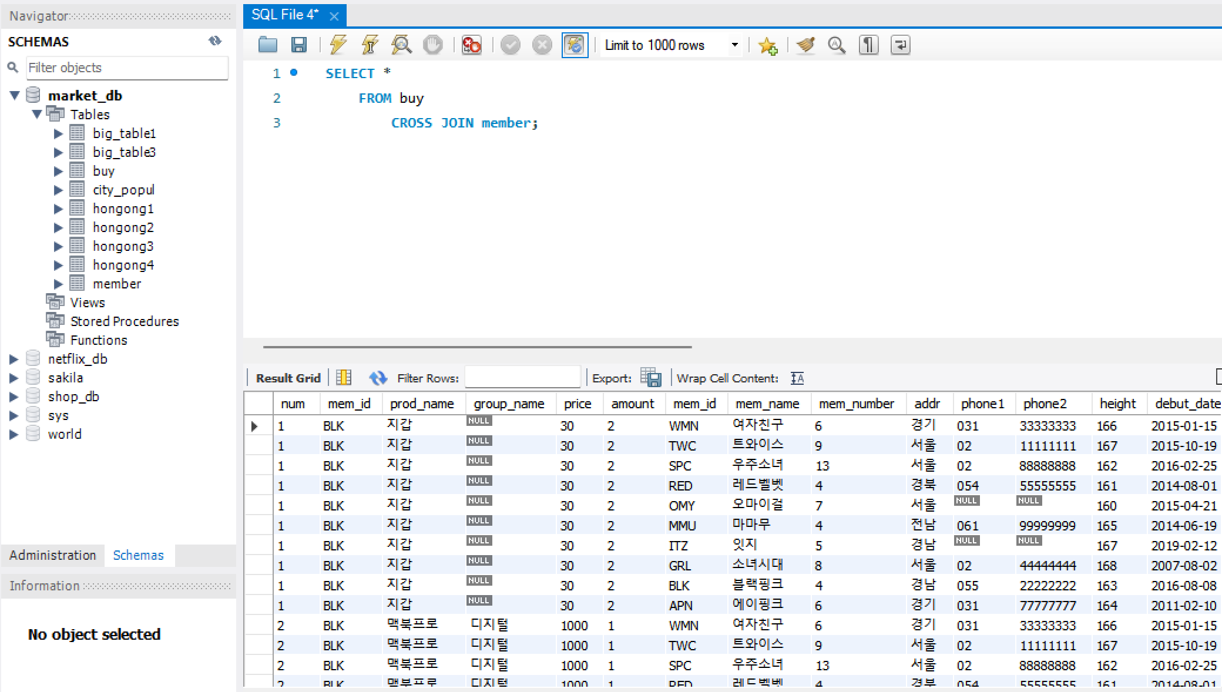
Task: Click the Result Grid button
Action: click(288, 378)
